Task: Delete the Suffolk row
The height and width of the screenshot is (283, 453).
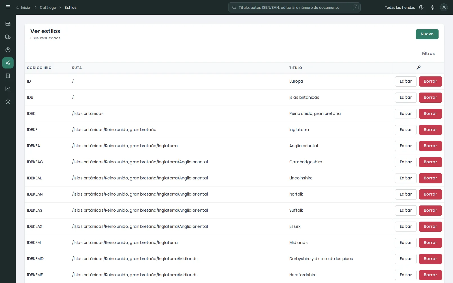Action: click(430, 211)
